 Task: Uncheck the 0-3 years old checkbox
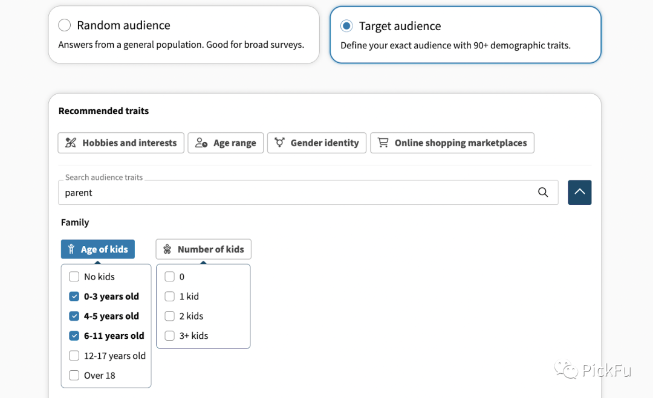coord(74,297)
